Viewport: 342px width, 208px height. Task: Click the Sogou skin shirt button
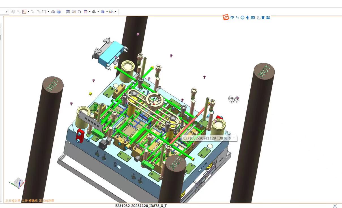[x=263, y=17]
